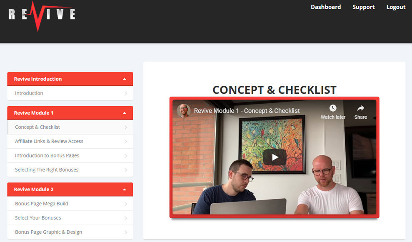The image size is (412, 242).
Task: Open the Bonus Page Graphic & Design lesson
Action: coord(70,232)
